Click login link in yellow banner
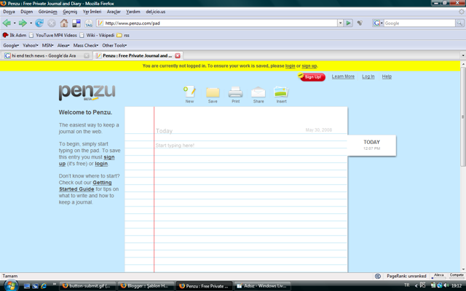 coord(290,66)
